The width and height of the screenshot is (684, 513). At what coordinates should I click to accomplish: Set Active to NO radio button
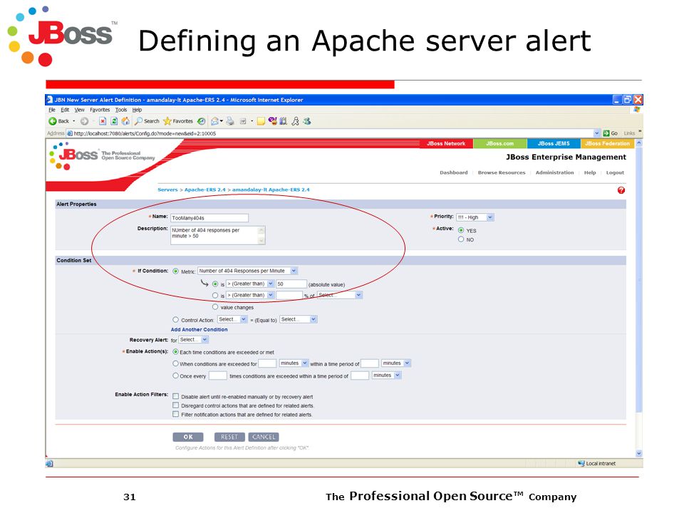pos(461,239)
